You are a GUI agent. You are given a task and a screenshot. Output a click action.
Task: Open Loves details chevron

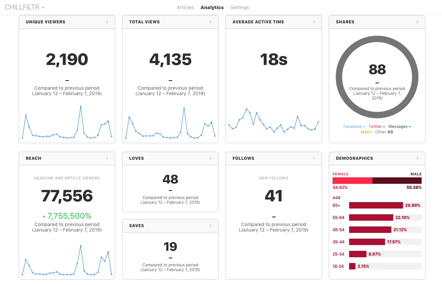[211, 158]
